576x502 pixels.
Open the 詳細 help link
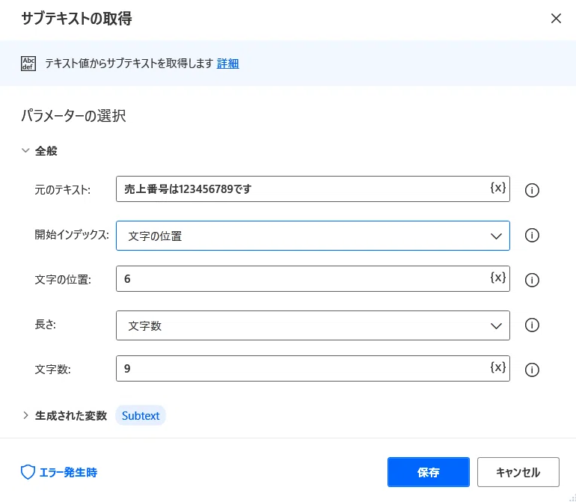tap(227, 64)
